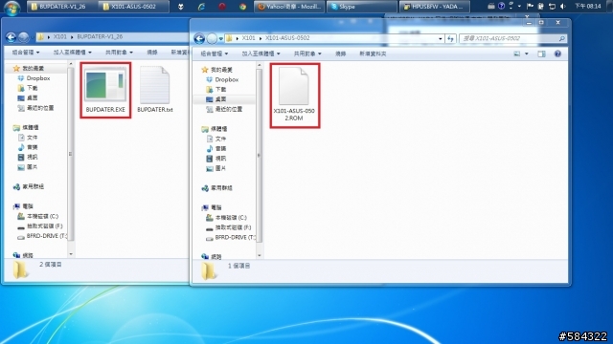
Task: Open Internet Explorer from taskbar
Action: 201,7
